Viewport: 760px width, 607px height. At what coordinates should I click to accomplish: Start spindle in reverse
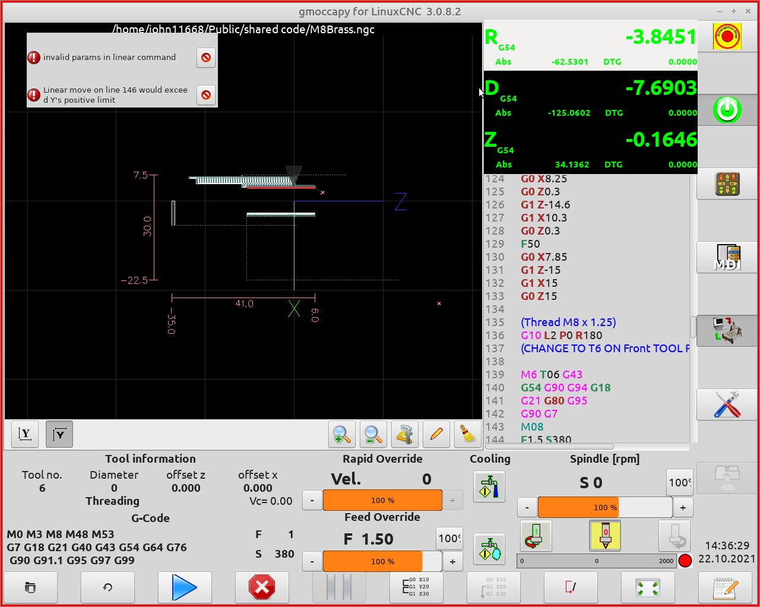coord(536,536)
